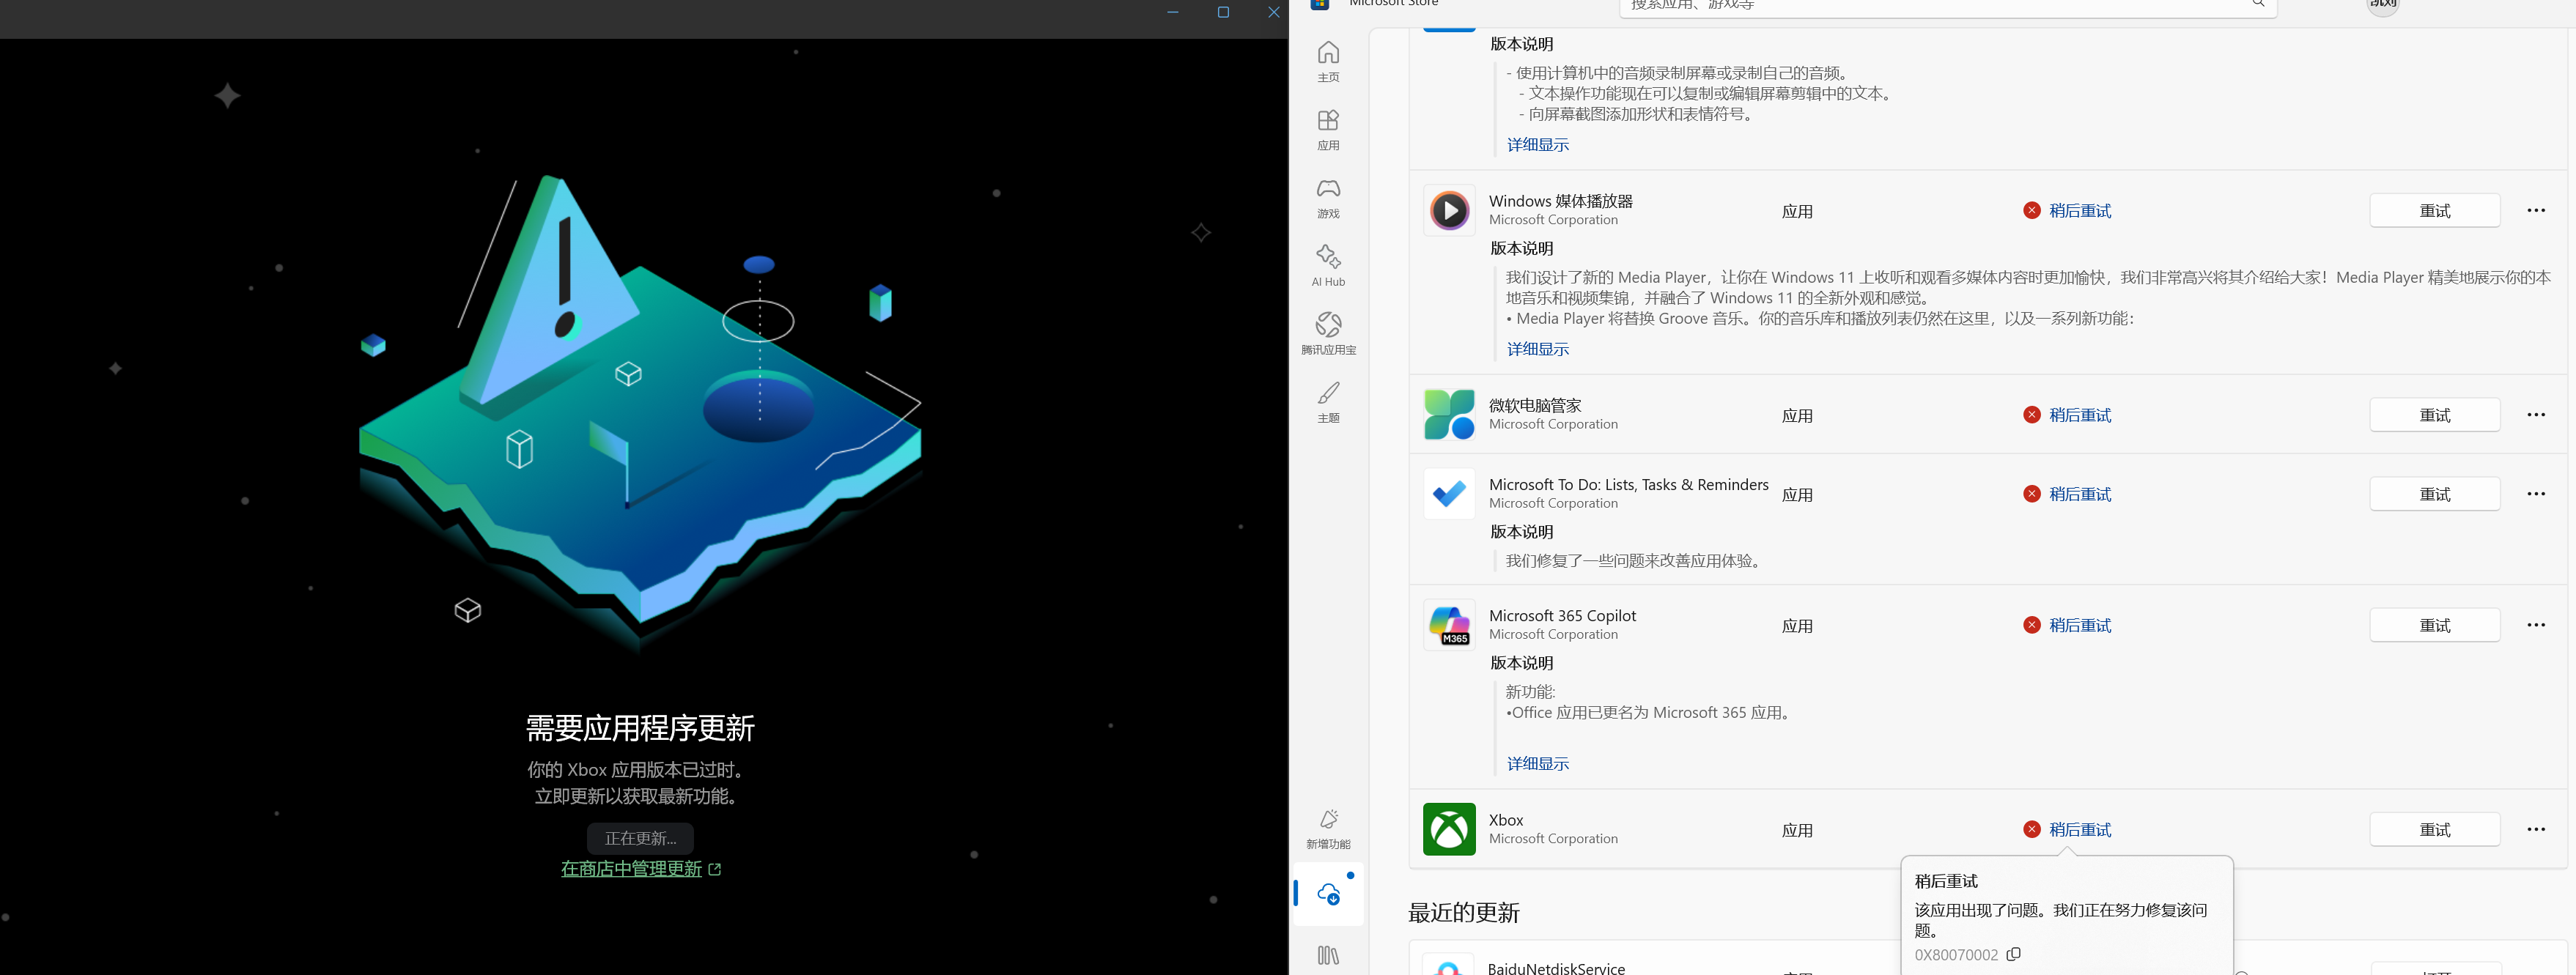Expand 详细显示 under the Microsoft 365 Copilot notes
This screenshot has width=2576, height=975.
click(x=1538, y=763)
